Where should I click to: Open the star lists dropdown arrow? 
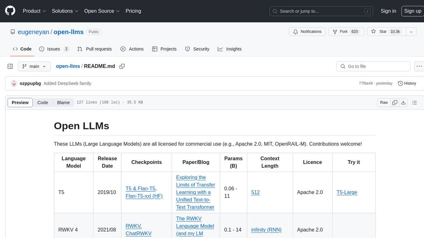411,32
